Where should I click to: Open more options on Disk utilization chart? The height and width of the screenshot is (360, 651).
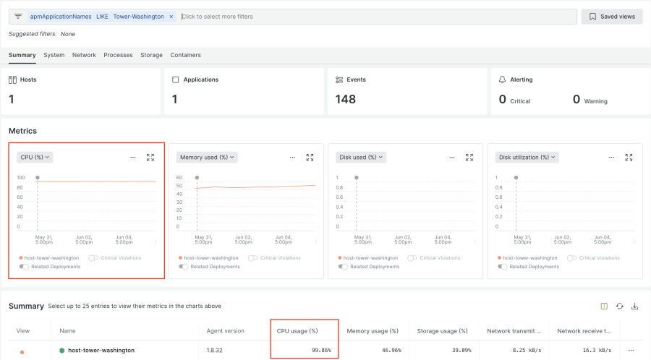click(x=611, y=157)
